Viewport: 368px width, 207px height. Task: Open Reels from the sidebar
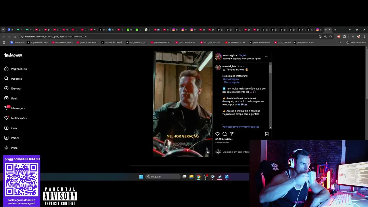click(11, 98)
